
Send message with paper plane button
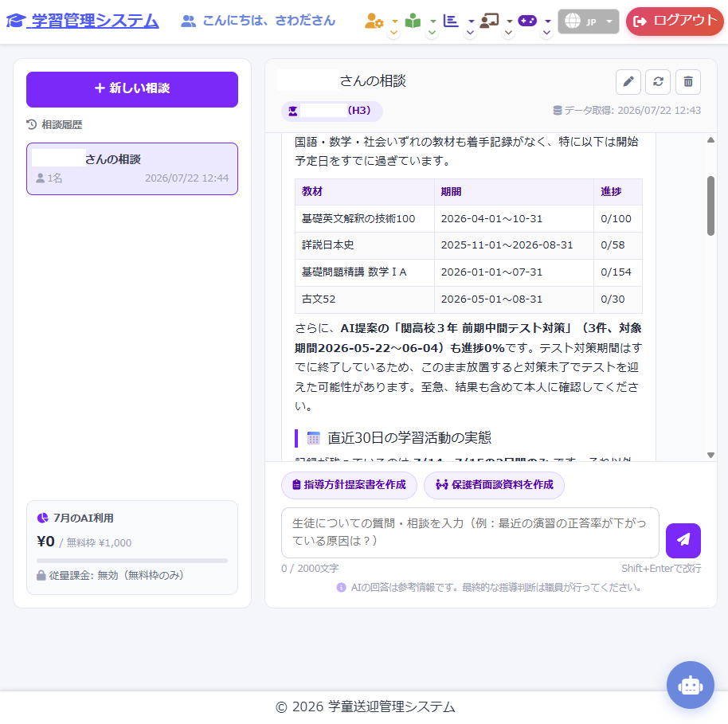(x=683, y=540)
